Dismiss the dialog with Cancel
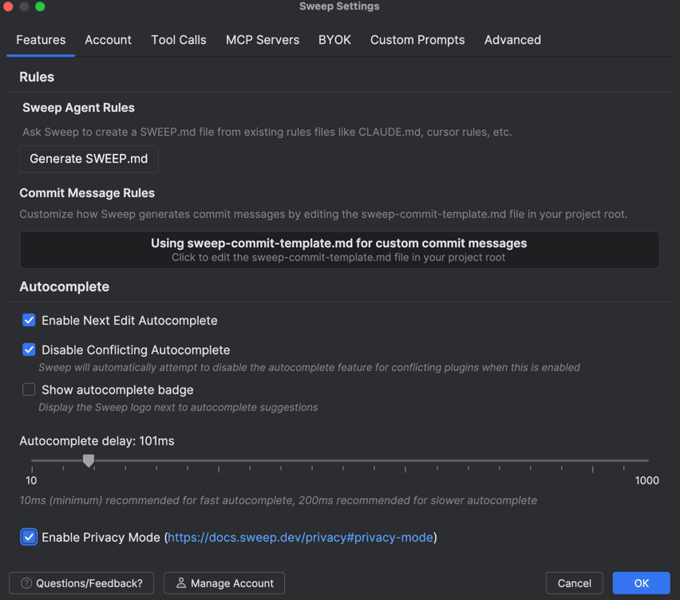This screenshot has height=600, width=680. pyautogui.click(x=574, y=583)
